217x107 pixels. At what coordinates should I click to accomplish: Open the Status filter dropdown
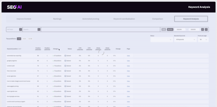(x=161, y=39)
